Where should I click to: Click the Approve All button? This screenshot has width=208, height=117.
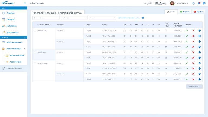(194, 86)
